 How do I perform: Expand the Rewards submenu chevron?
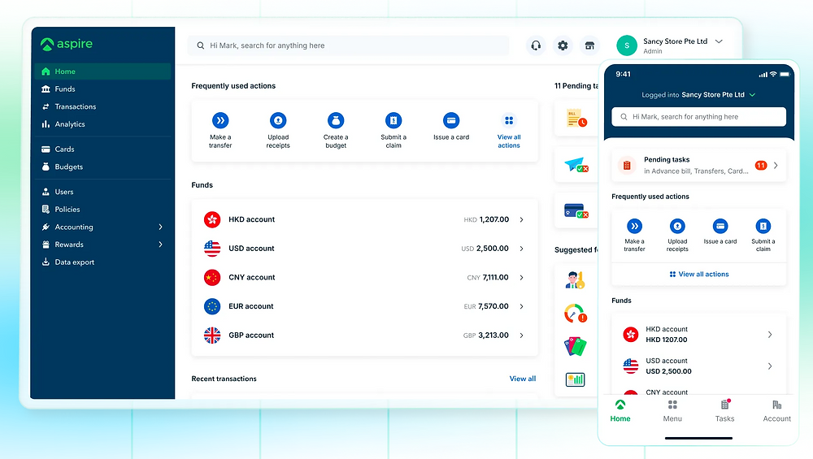161,245
